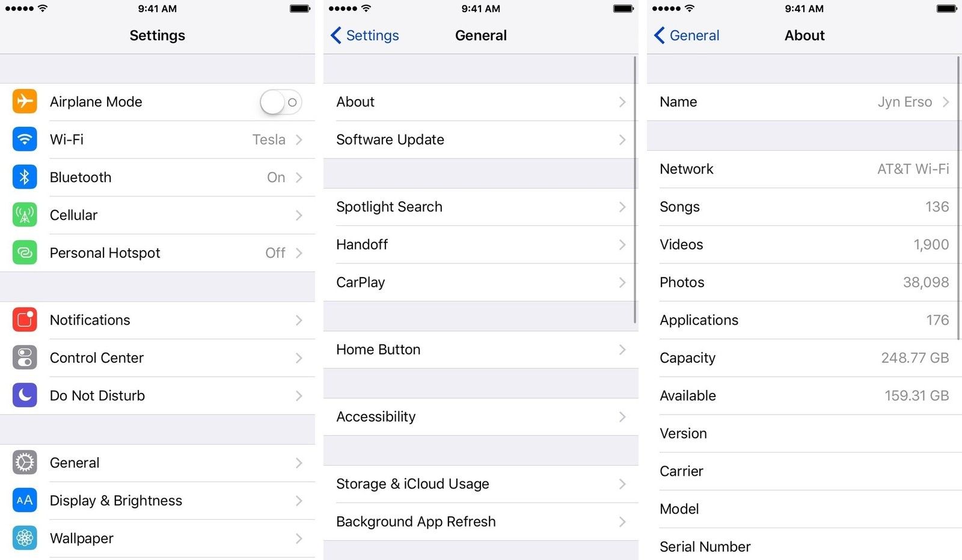Open Wallpaper settings
The width and height of the screenshot is (962, 560).
158,538
